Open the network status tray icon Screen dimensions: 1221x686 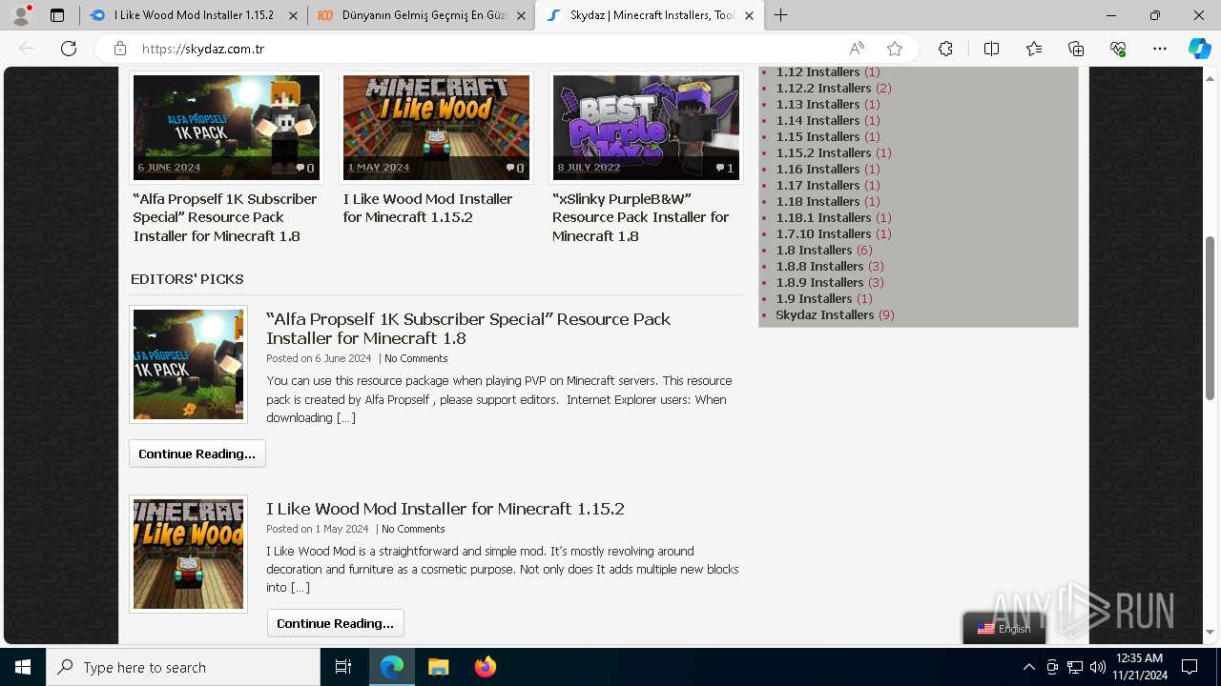coord(1075,667)
